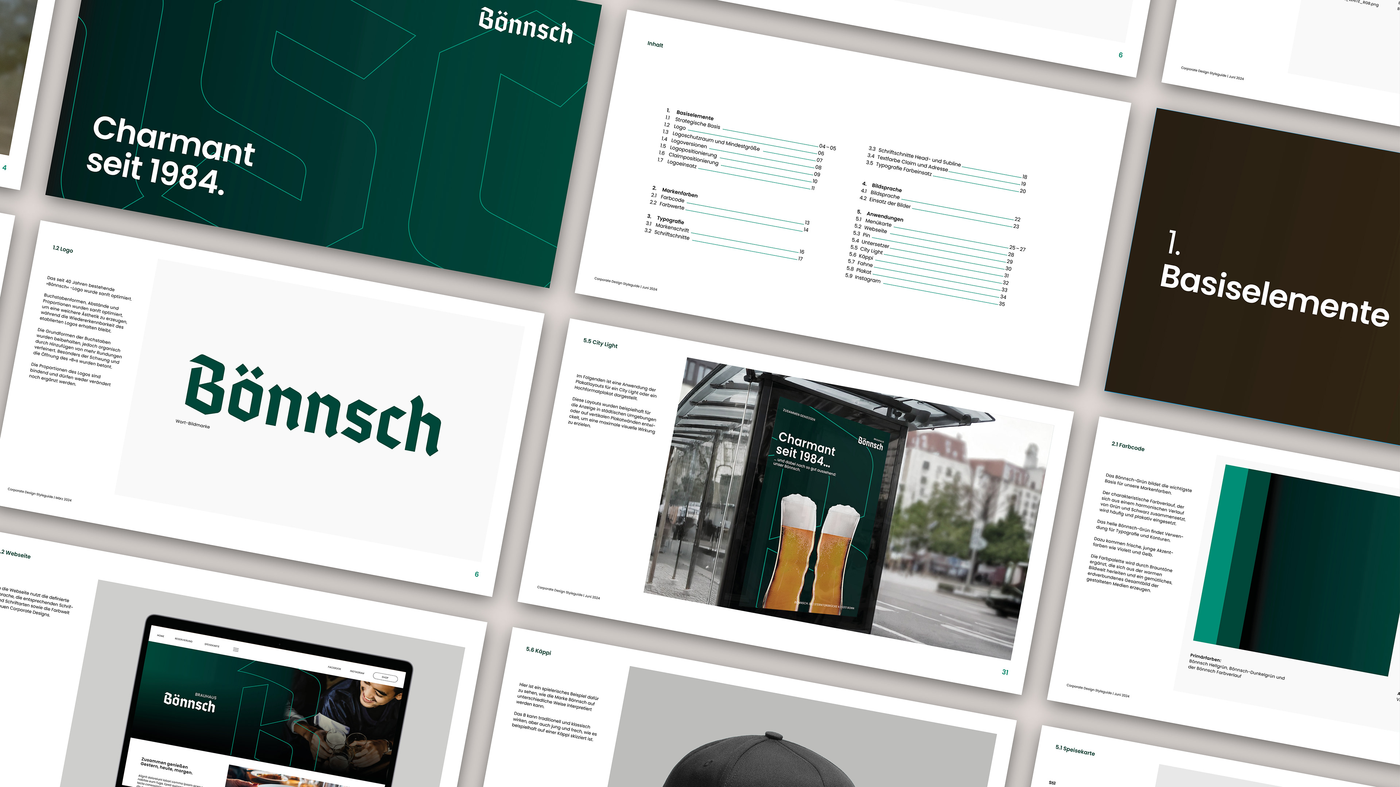Click contents entry "5.1 Menükarte"
Image resolution: width=1400 pixels, height=787 pixels.
coord(874,222)
